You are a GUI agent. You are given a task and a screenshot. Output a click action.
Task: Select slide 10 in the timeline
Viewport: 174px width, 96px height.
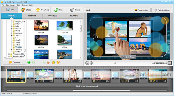pos(73,76)
